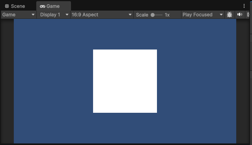252x145 pixels.
Task: Open the Display 1 dropdown
Action: pyautogui.click(x=53, y=15)
